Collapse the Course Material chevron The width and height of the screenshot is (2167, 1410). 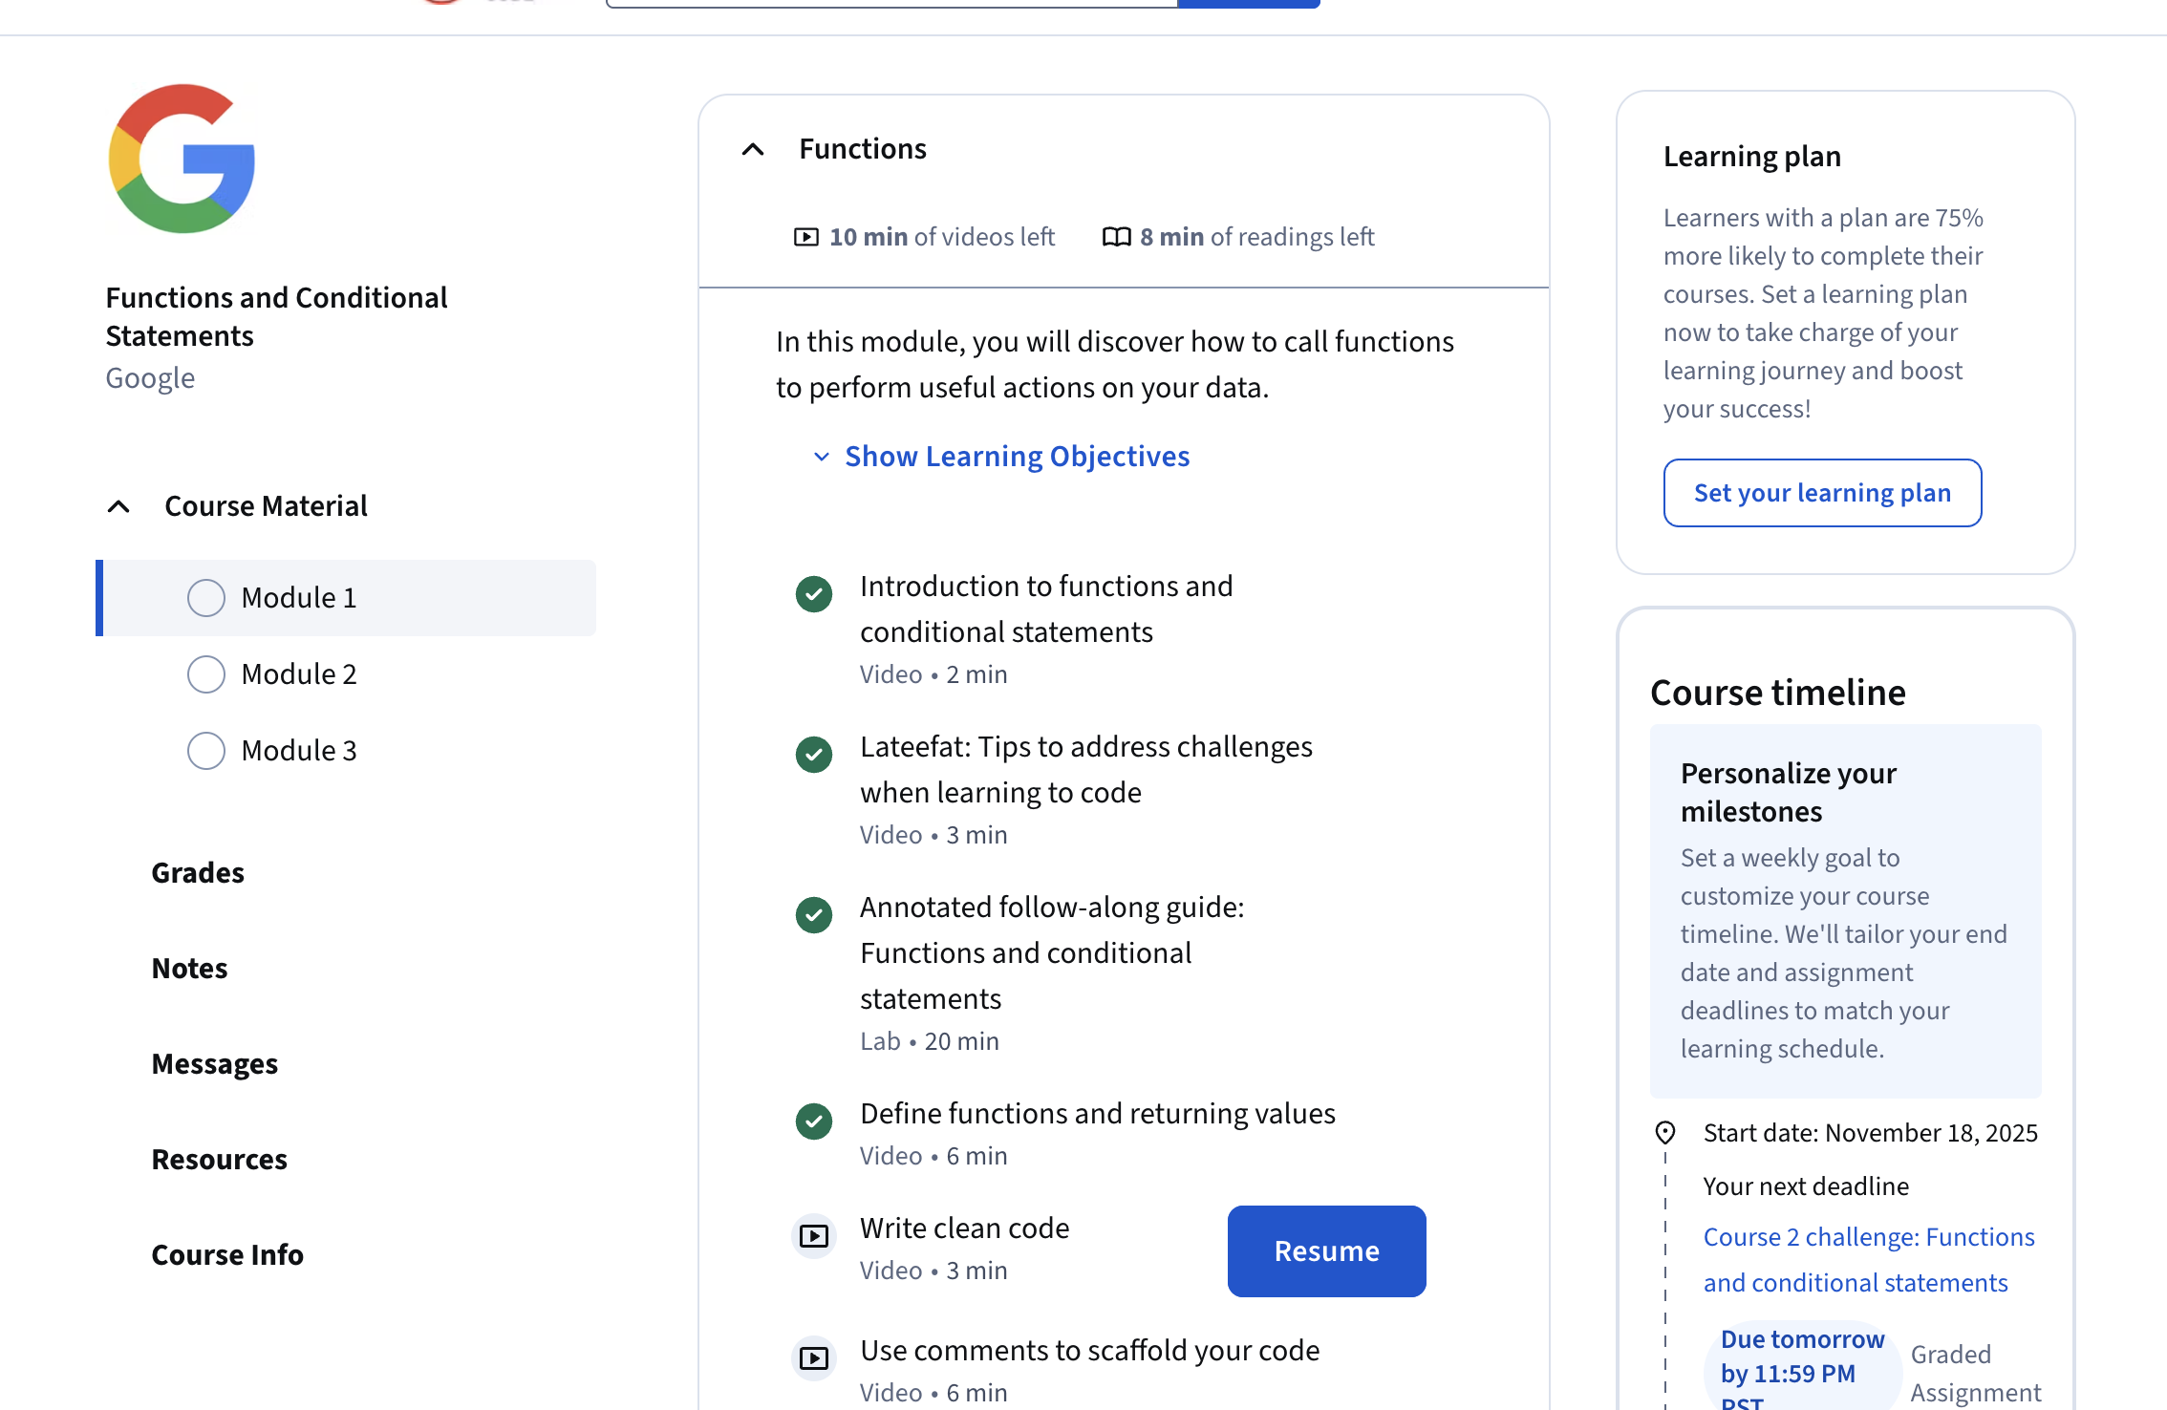pos(118,506)
